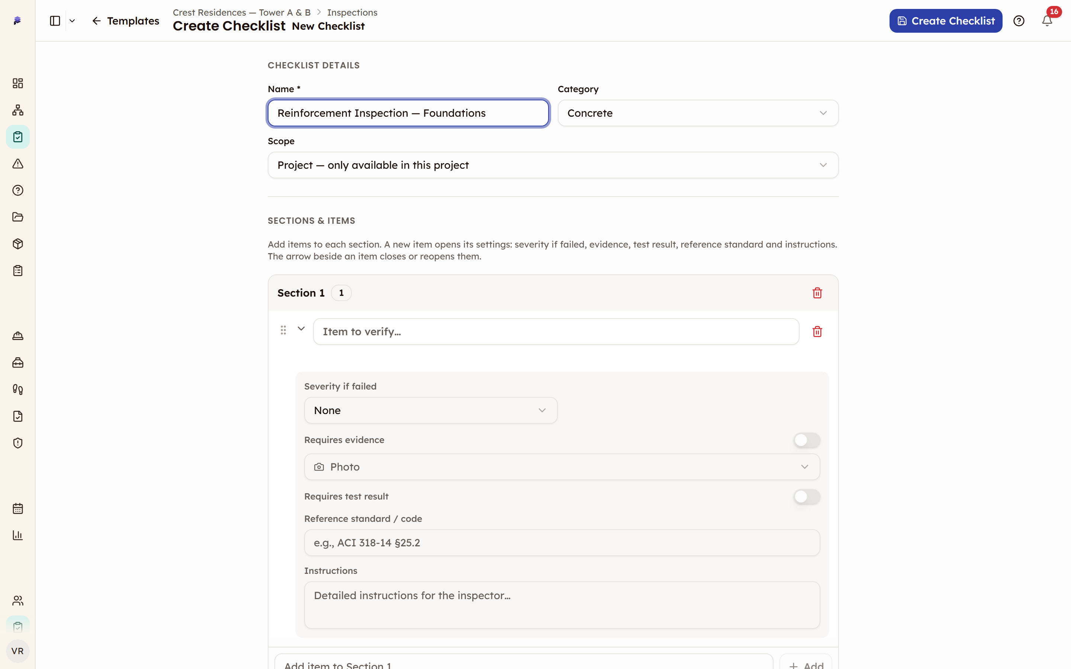Click the Instructions text area

point(562,605)
